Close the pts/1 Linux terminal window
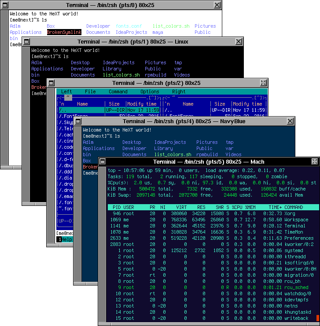Image resolution: width=320 pixels, height=326 pixels. pos(239,42)
